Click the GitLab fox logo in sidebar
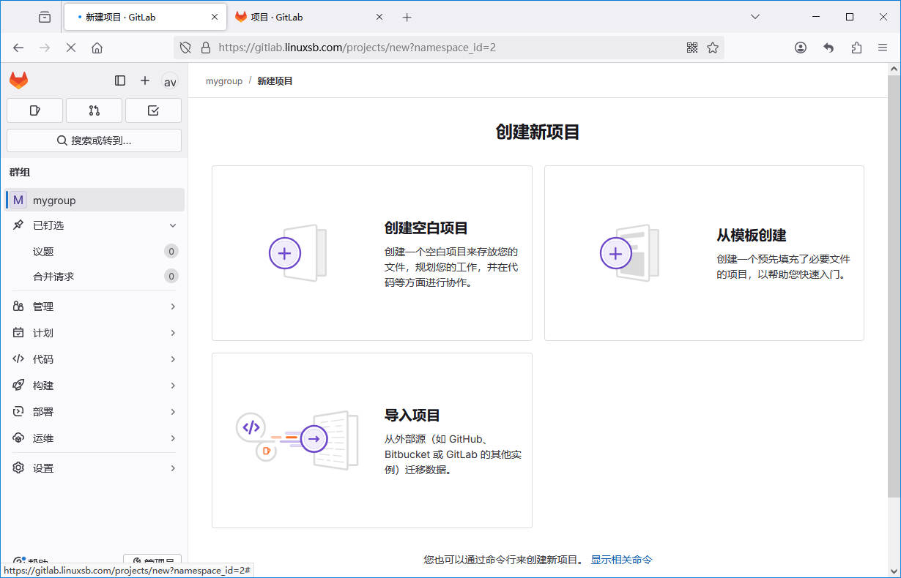901x578 pixels. (18, 80)
